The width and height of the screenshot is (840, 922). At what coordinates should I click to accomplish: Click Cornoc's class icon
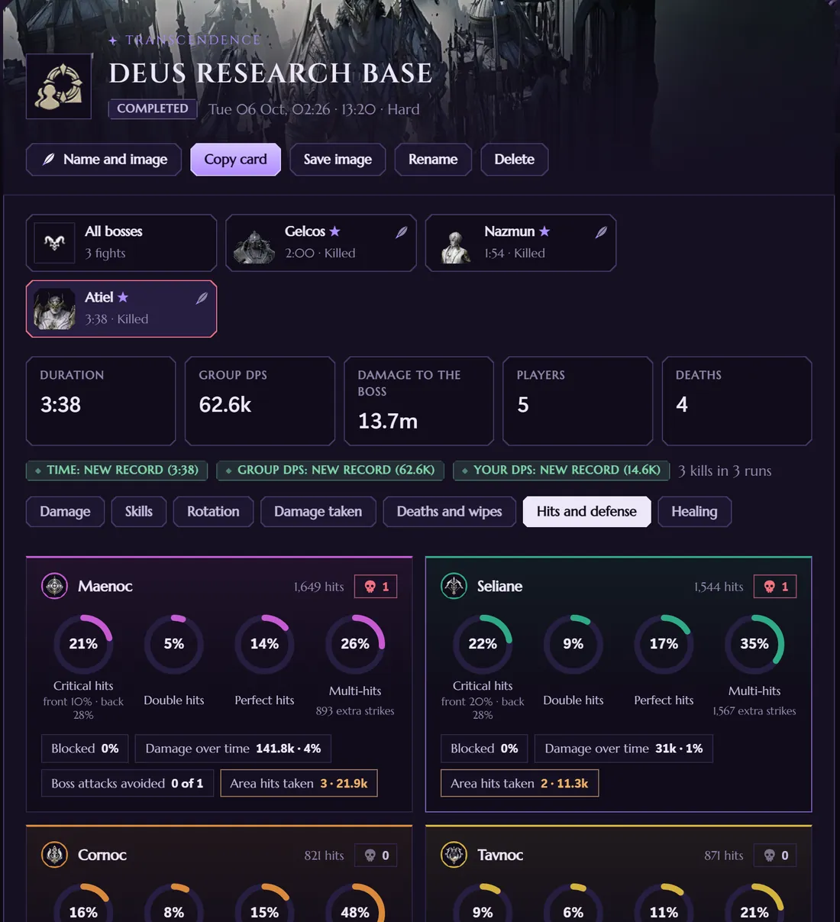54,855
